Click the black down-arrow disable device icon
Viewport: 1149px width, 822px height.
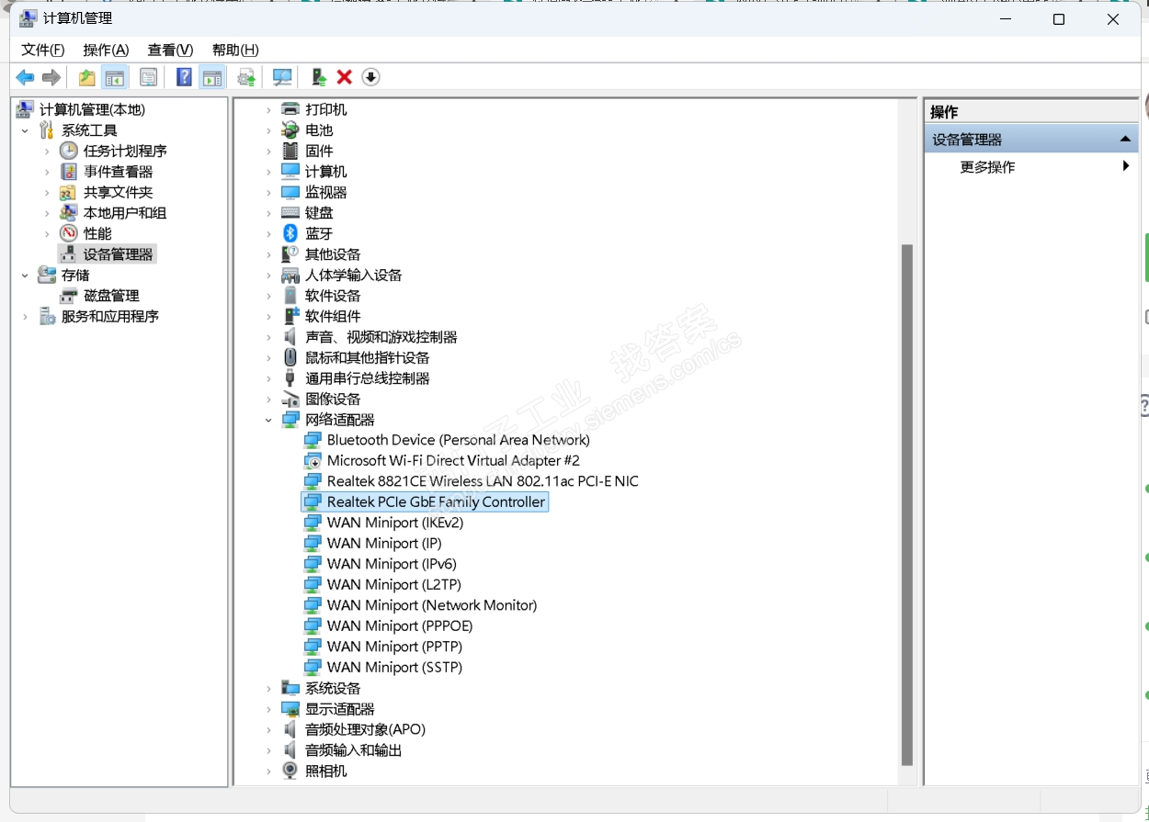coord(370,77)
